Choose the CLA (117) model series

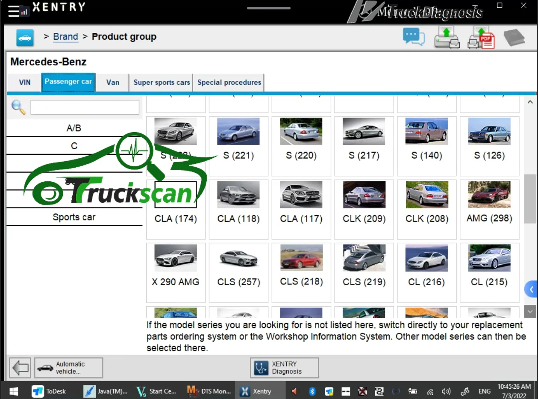[x=301, y=209]
